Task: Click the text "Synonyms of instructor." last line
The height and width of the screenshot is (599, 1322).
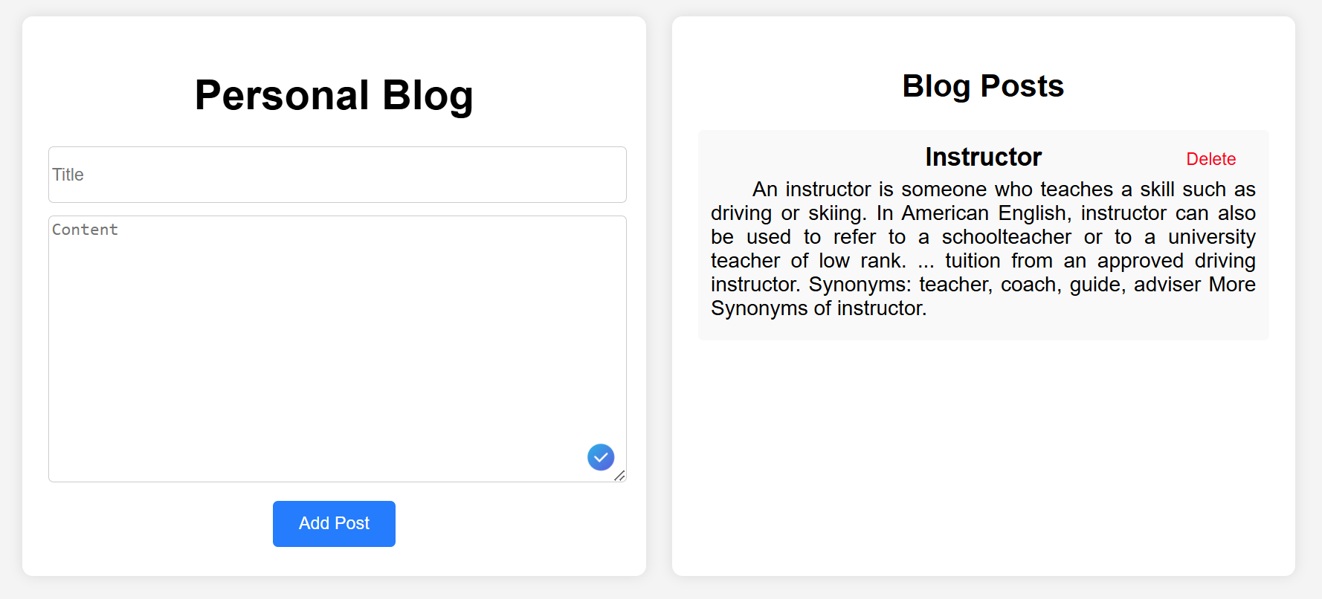Action: (x=819, y=308)
